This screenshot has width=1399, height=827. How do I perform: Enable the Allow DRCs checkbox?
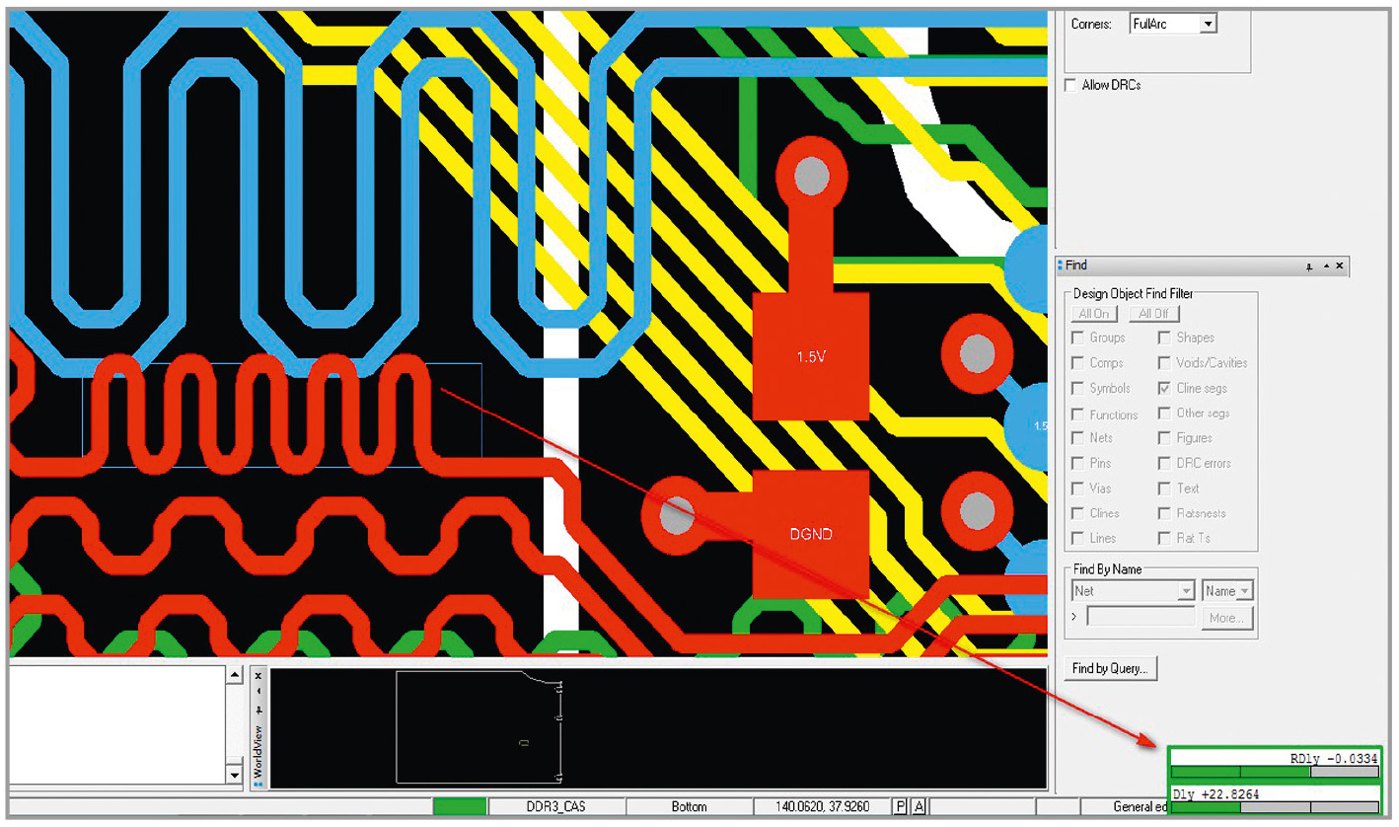click(x=1070, y=86)
